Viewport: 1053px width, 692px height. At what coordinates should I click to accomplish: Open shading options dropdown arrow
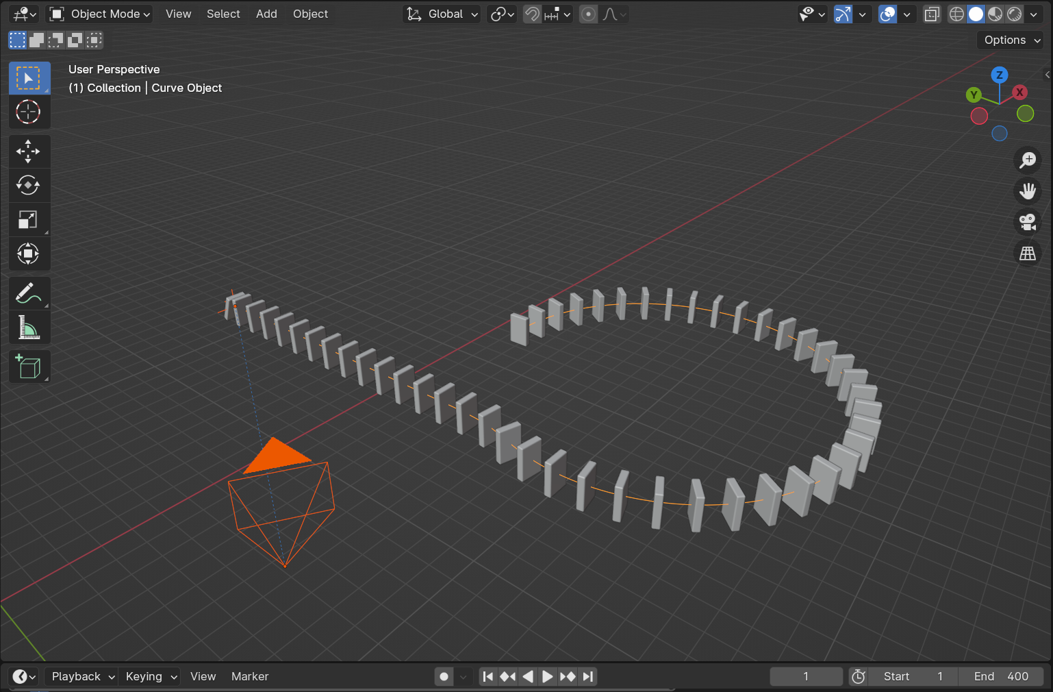pyautogui.click(x=1034, y=14)
